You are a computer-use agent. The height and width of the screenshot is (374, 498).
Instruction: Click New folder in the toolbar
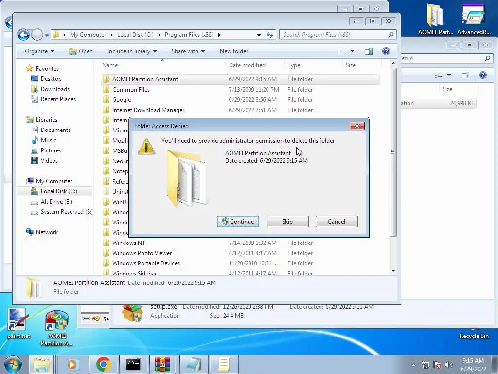[x=234, y=51]
